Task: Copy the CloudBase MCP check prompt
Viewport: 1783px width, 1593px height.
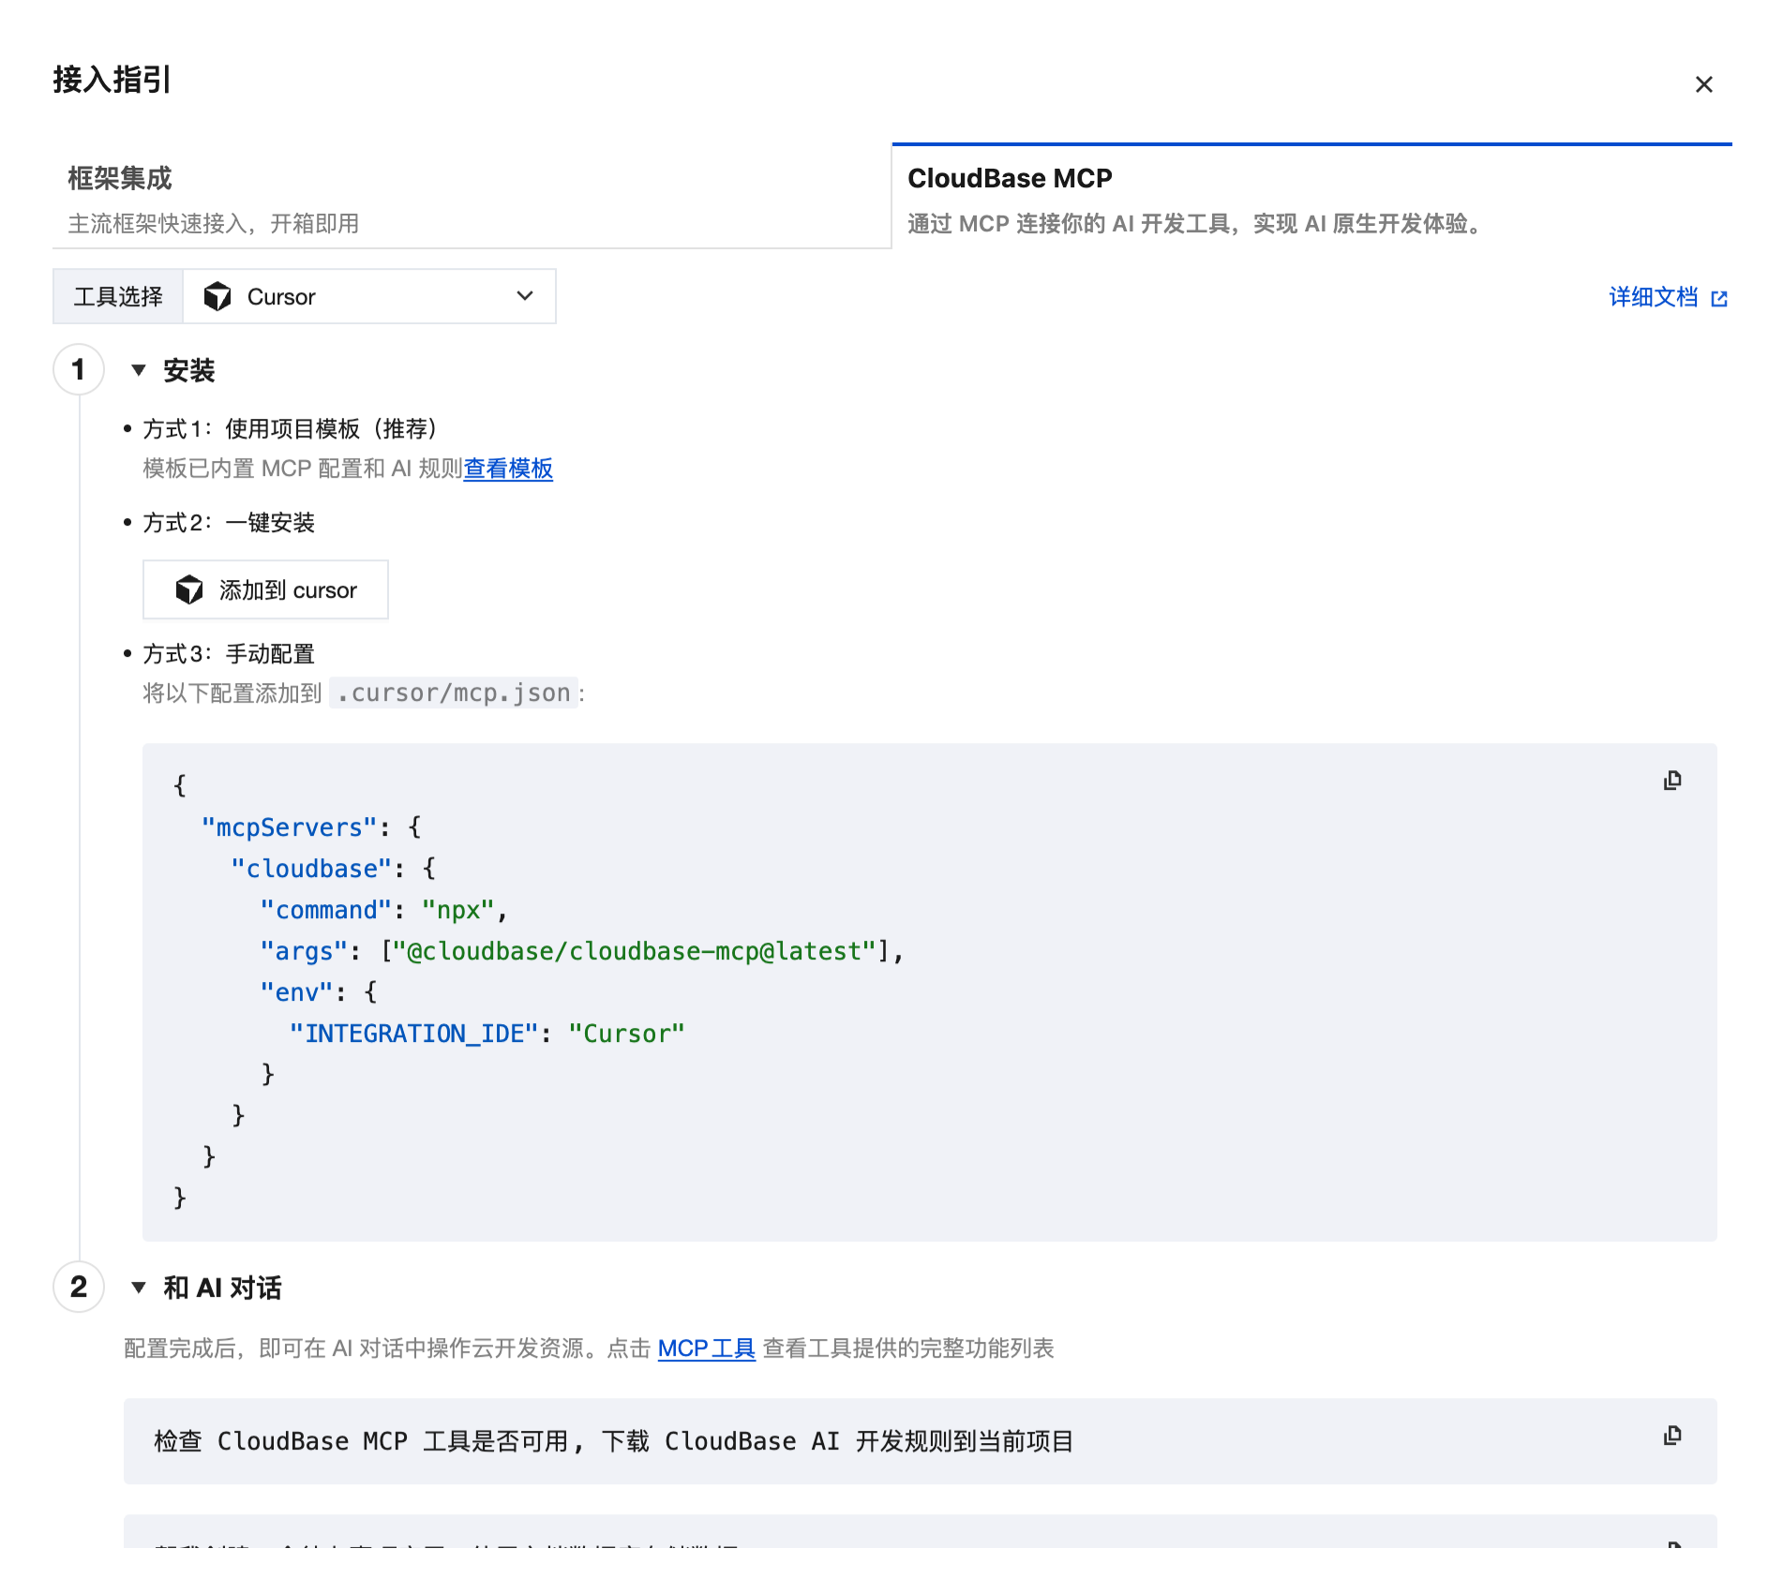Action: point(1672,1436)
